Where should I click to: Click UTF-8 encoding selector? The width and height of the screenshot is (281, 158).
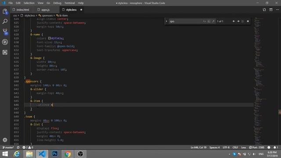(226, 147)
